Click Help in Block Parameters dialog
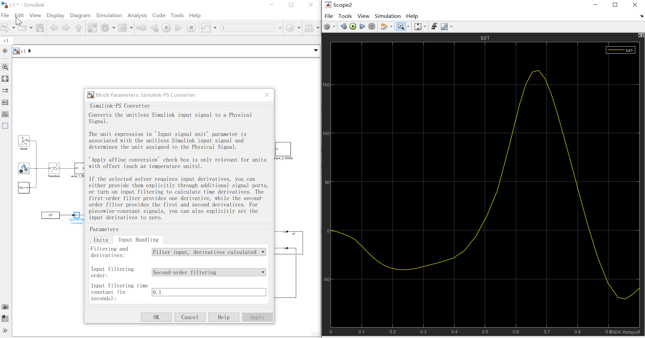This screenshot has height=338, width=645. point(224,317)
